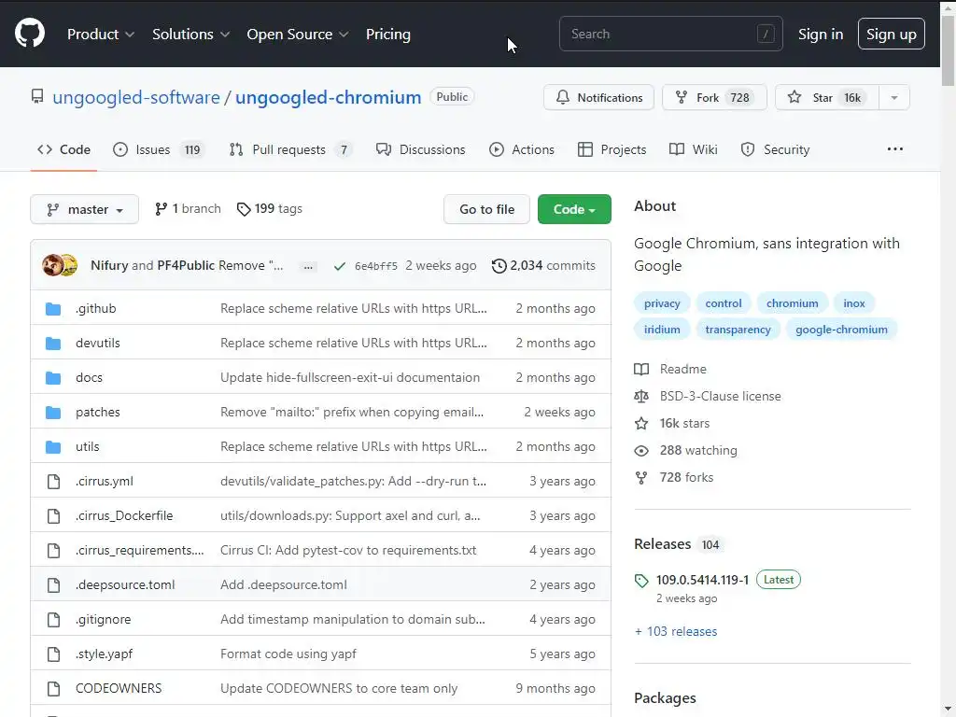
Task: Select the transparency topic tag
Action: pyautogui.click(x=738, y=330)
